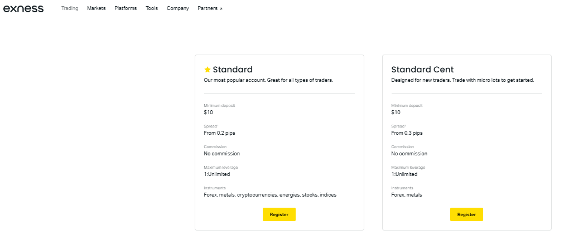Click Standard card's 'No commission' text
The width and height of the screenshot is (564, 240).
(222, 154)
